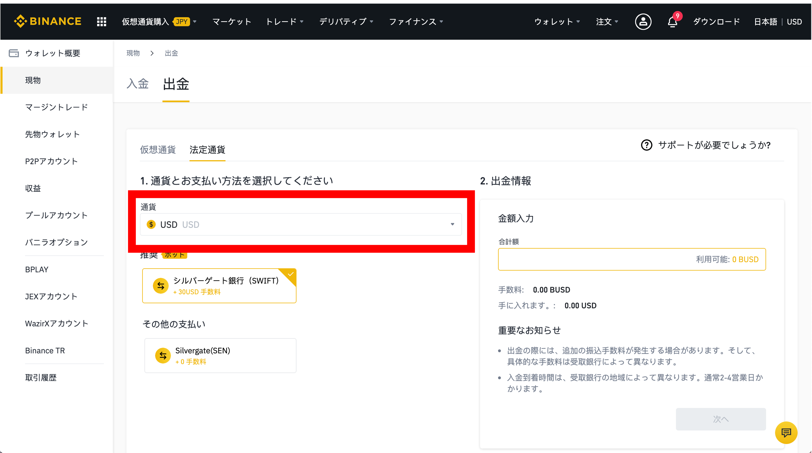Click the 0.00 USD receive amount
Screen dimensions: 812x453
point(580,306)
